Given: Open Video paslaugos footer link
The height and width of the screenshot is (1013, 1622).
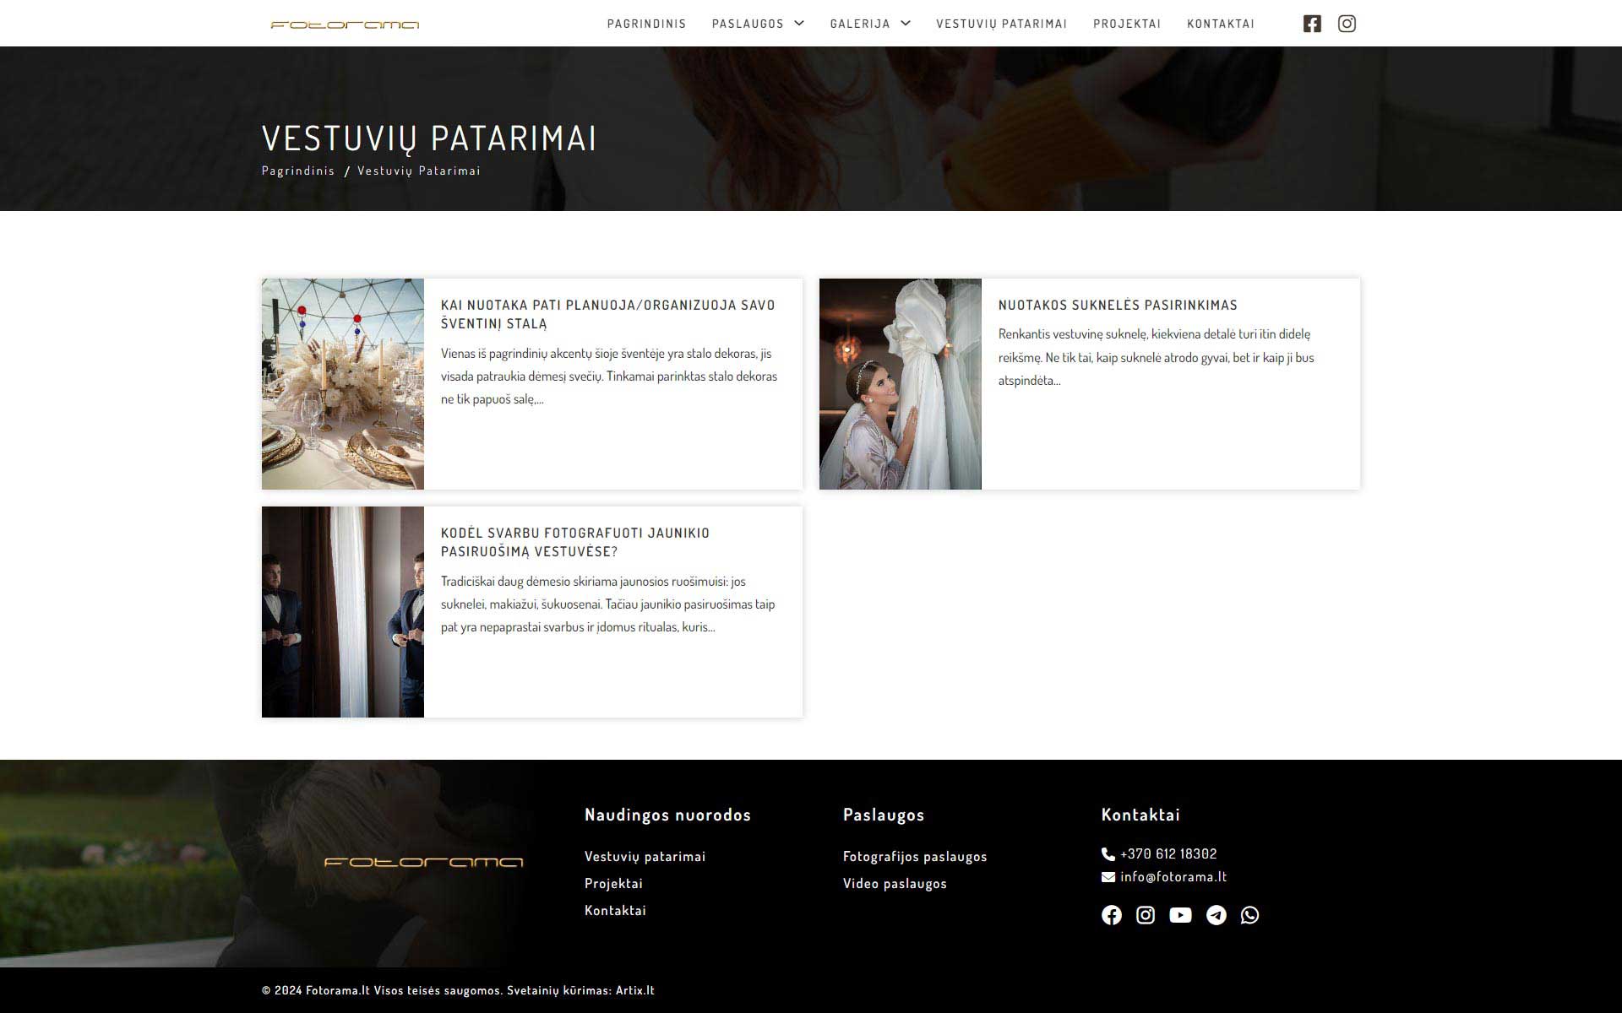Looking at the screenshot, I should pyautogui.click(x=895, y=883).
